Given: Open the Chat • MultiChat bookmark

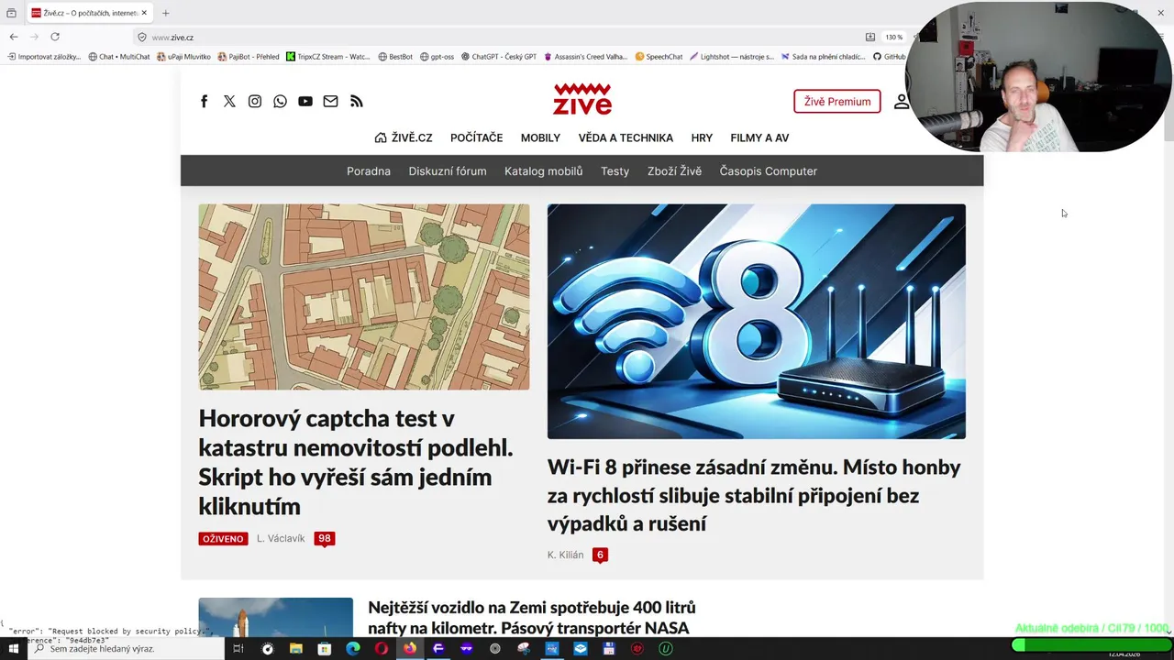Looking at the screenshot, I should (119, 57).
